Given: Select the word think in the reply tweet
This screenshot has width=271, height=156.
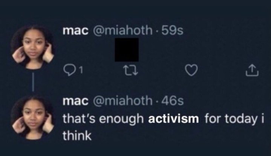Looking at the screenshot, I should tap(77, 136).
